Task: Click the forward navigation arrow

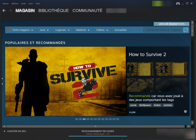Action: 10,11
